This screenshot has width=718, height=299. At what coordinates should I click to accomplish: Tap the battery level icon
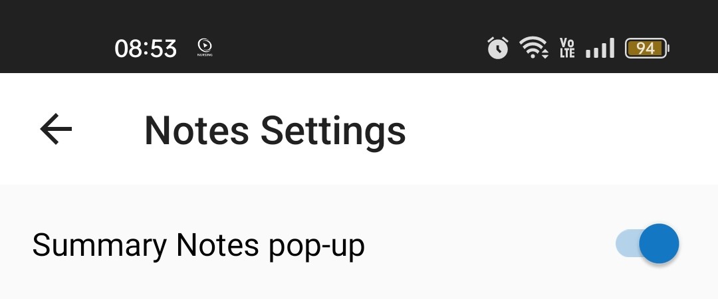click(x=647, y=48)
